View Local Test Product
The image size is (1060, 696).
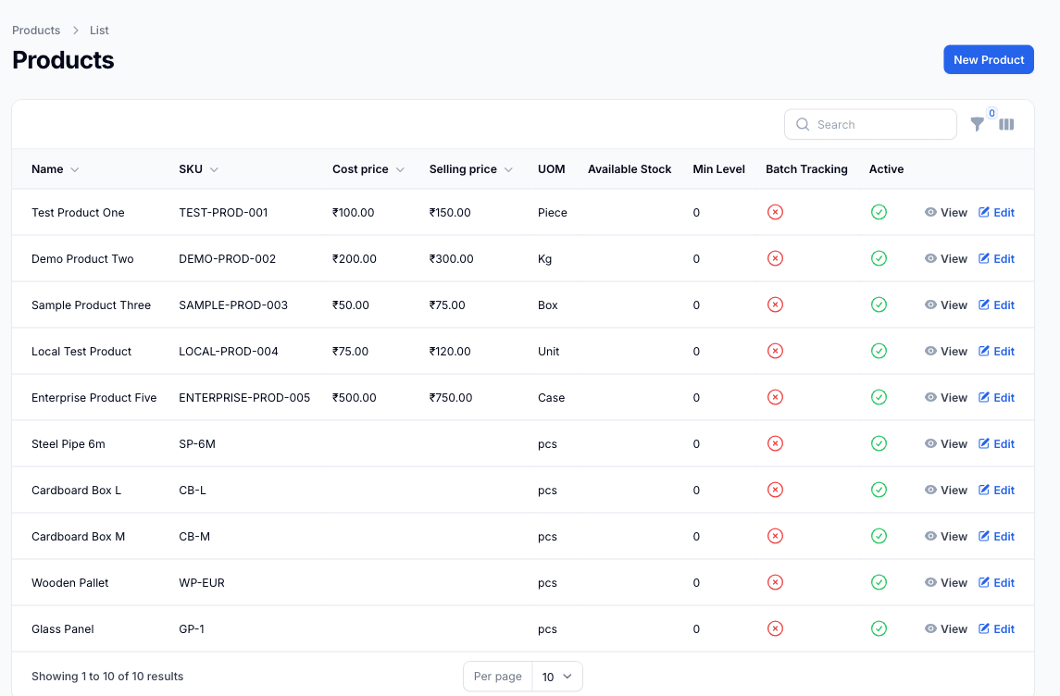click(946, 352)
